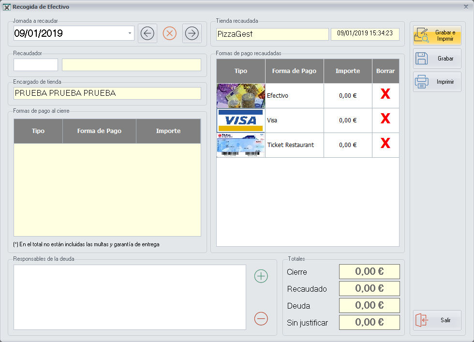Select the Visa card logo thumbnail
This screenshot has height=342, width=474.
pos(241,120)
